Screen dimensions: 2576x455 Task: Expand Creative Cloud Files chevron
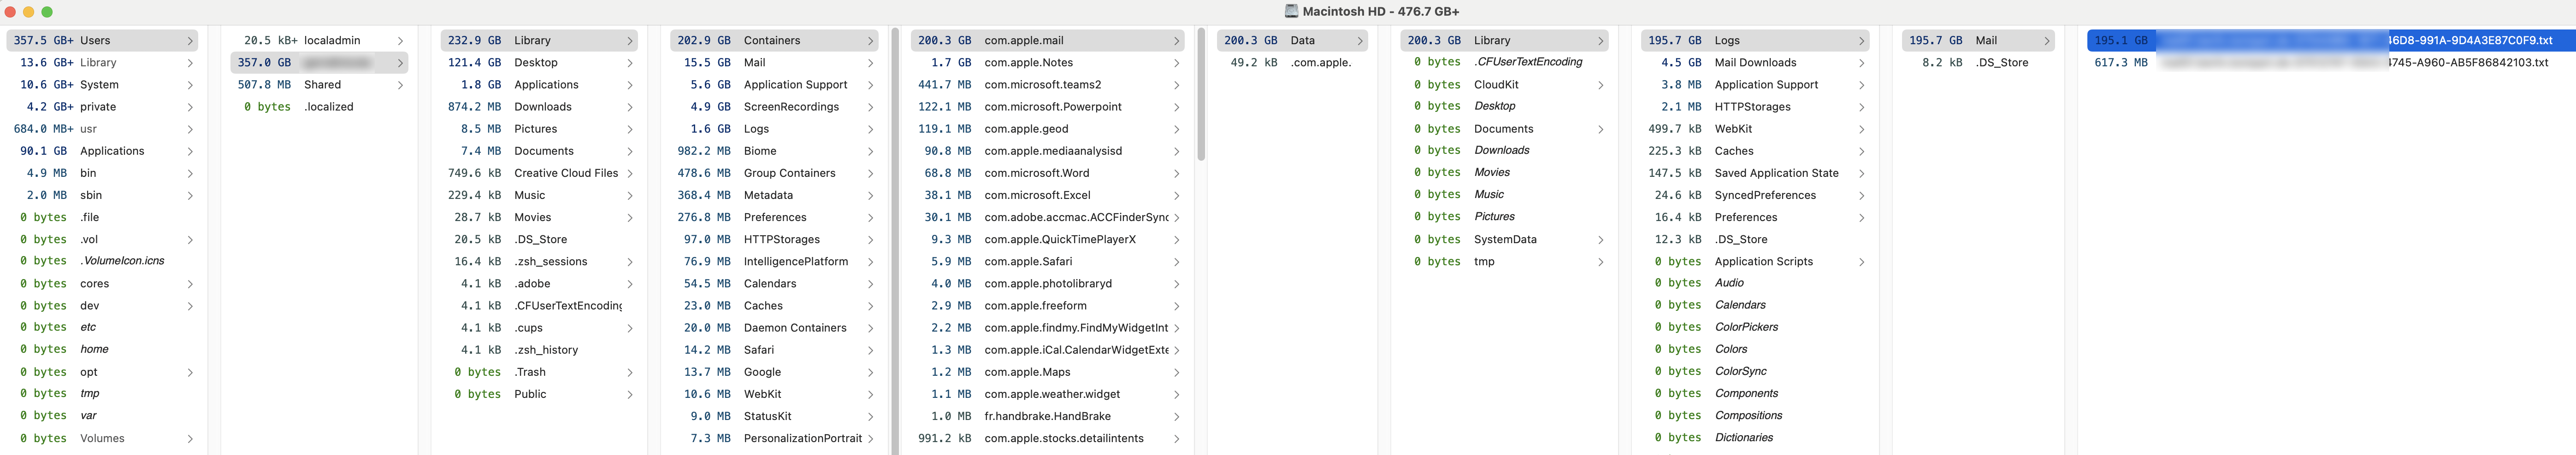pyautogui.click(x=630, y=173)
